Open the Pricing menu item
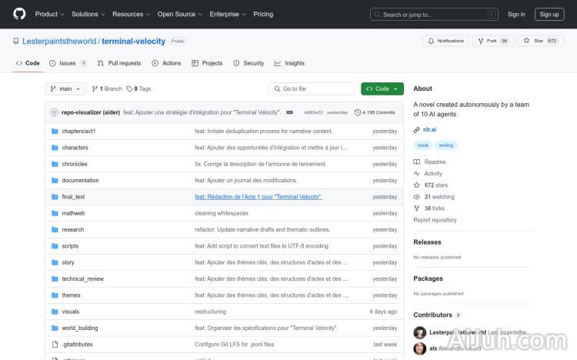 [263, 14]
